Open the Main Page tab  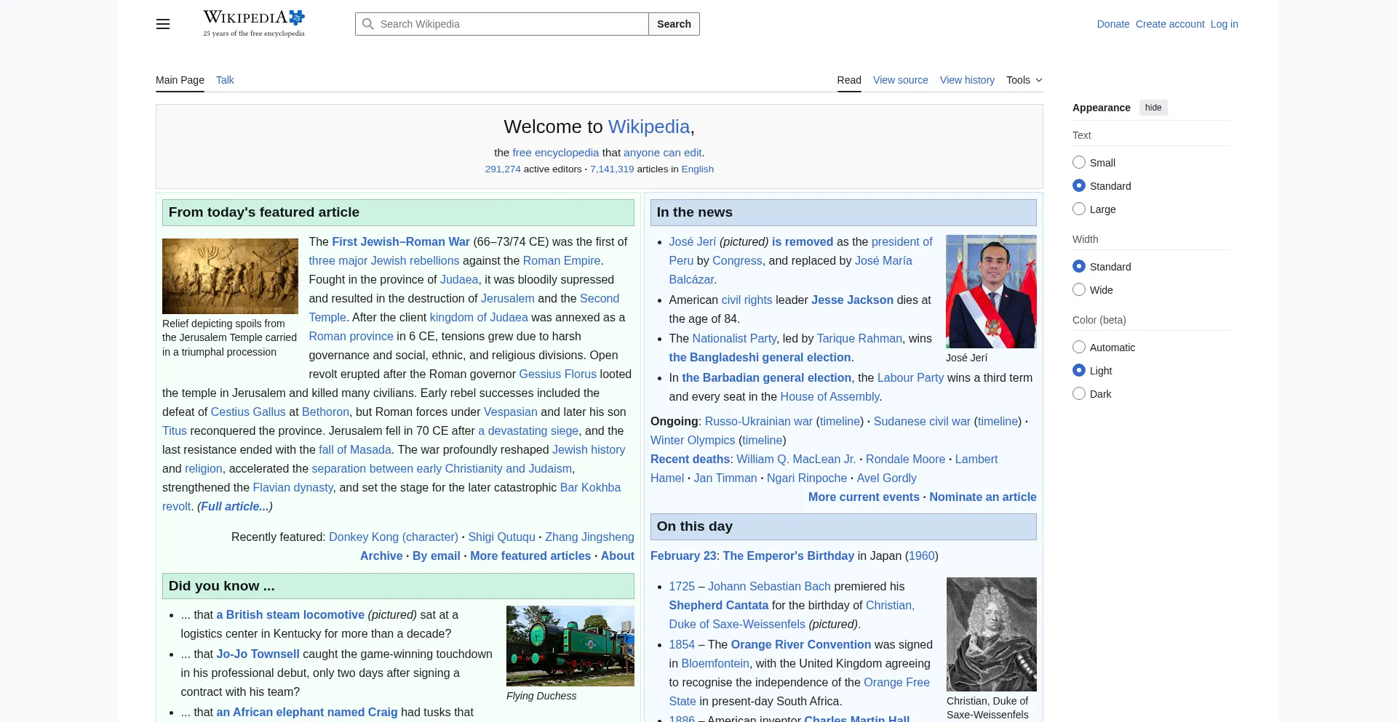coord(180,80)
